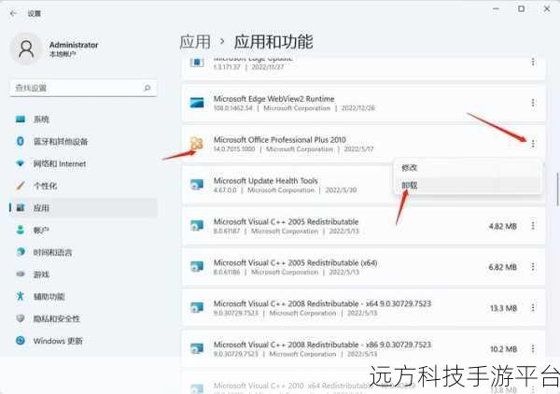The image size is (560, 394).
Task: Open more options for Office Professional Plus 2010
Action: (533, 144)
